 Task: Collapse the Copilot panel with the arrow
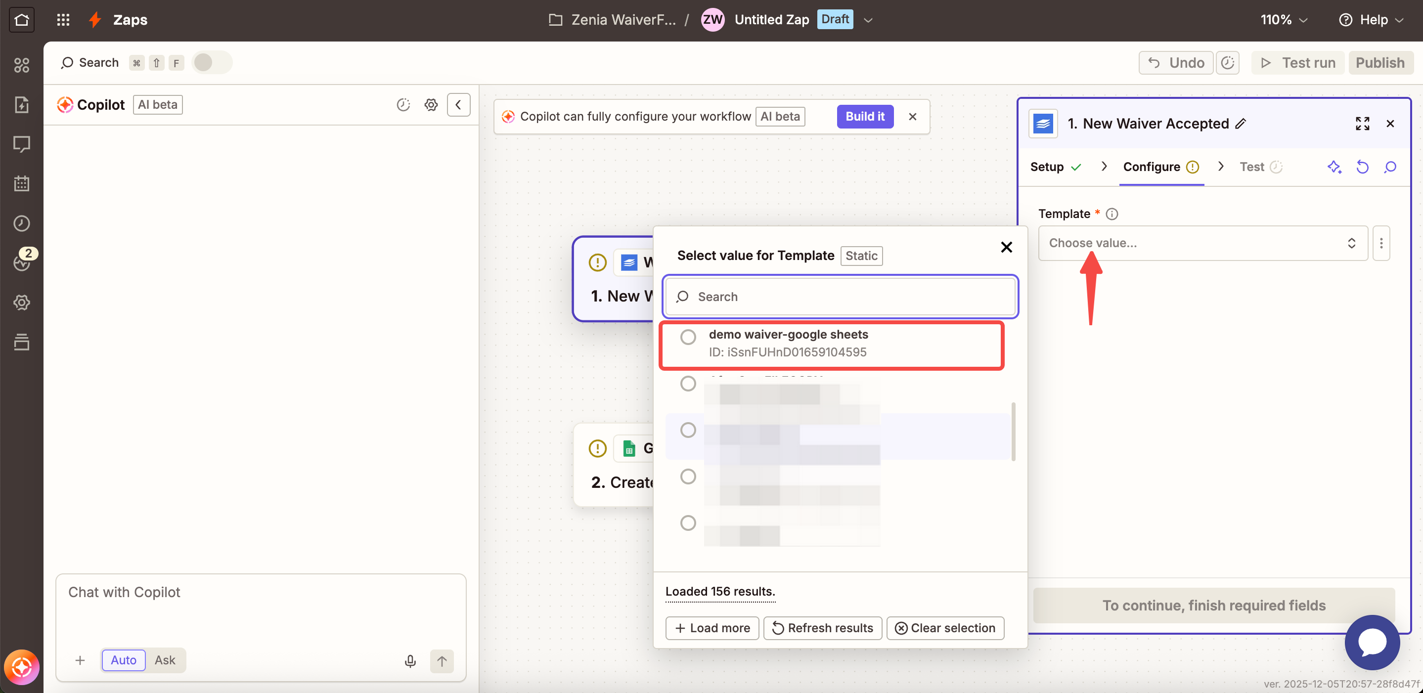pos(458,104)
